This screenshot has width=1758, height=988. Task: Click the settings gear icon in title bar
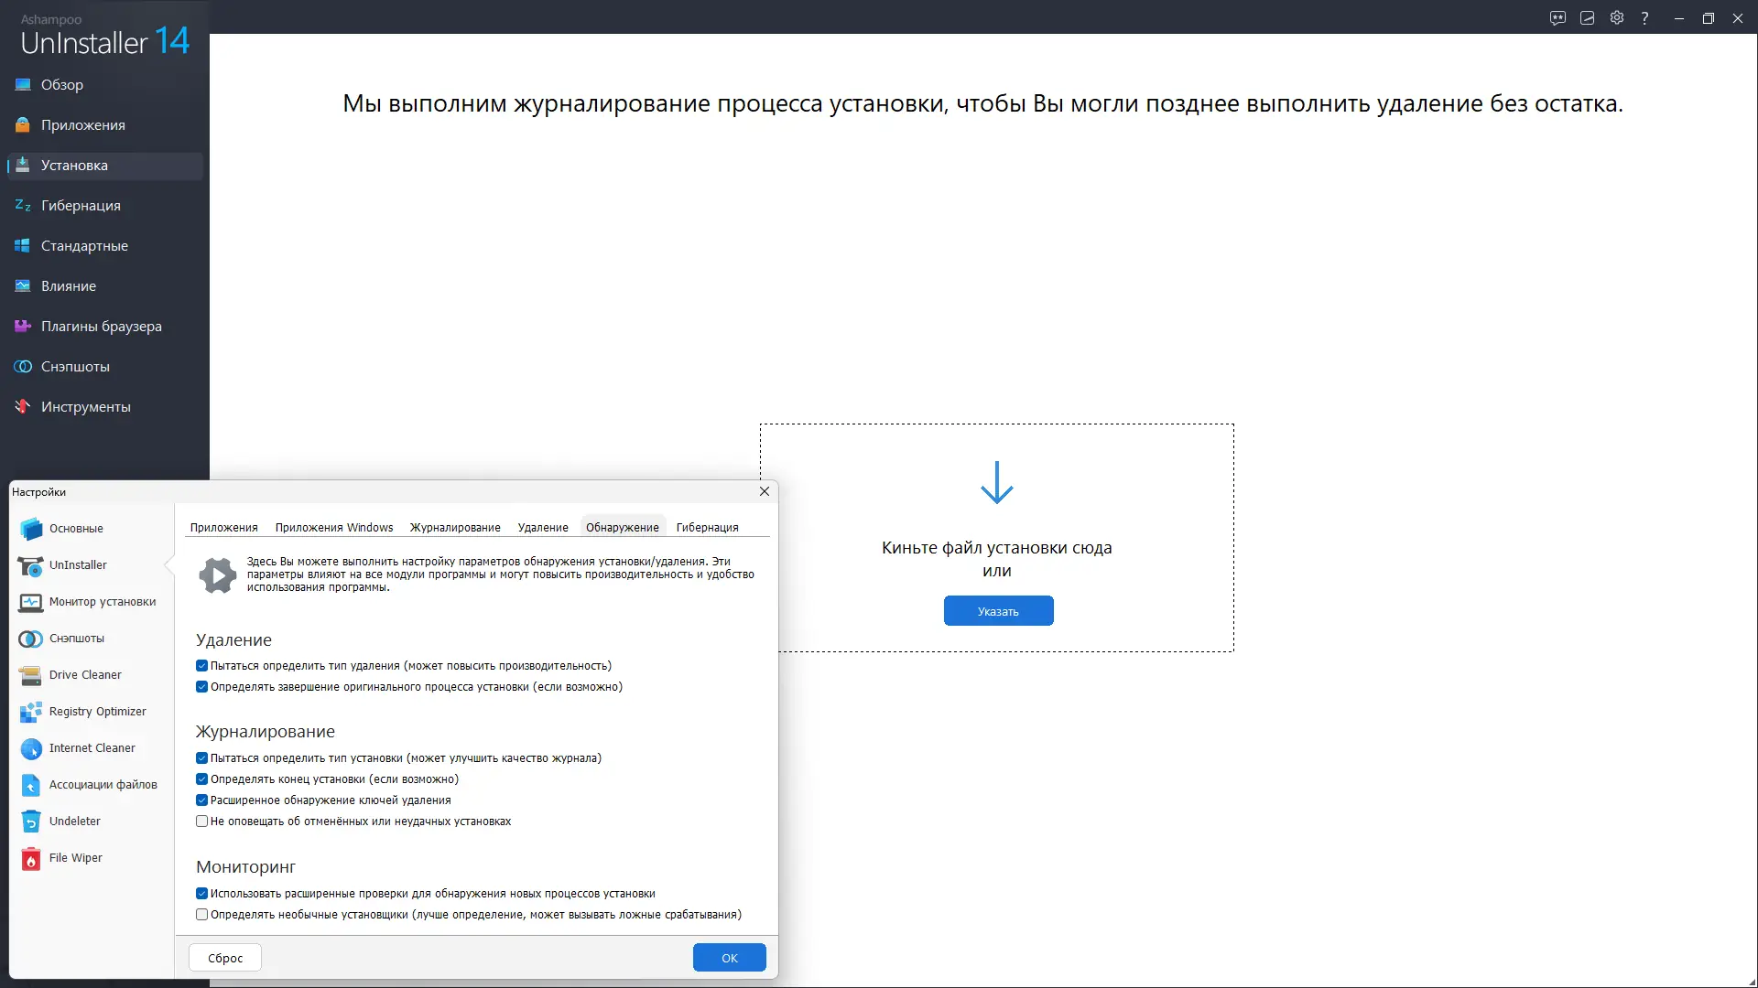1617,18
